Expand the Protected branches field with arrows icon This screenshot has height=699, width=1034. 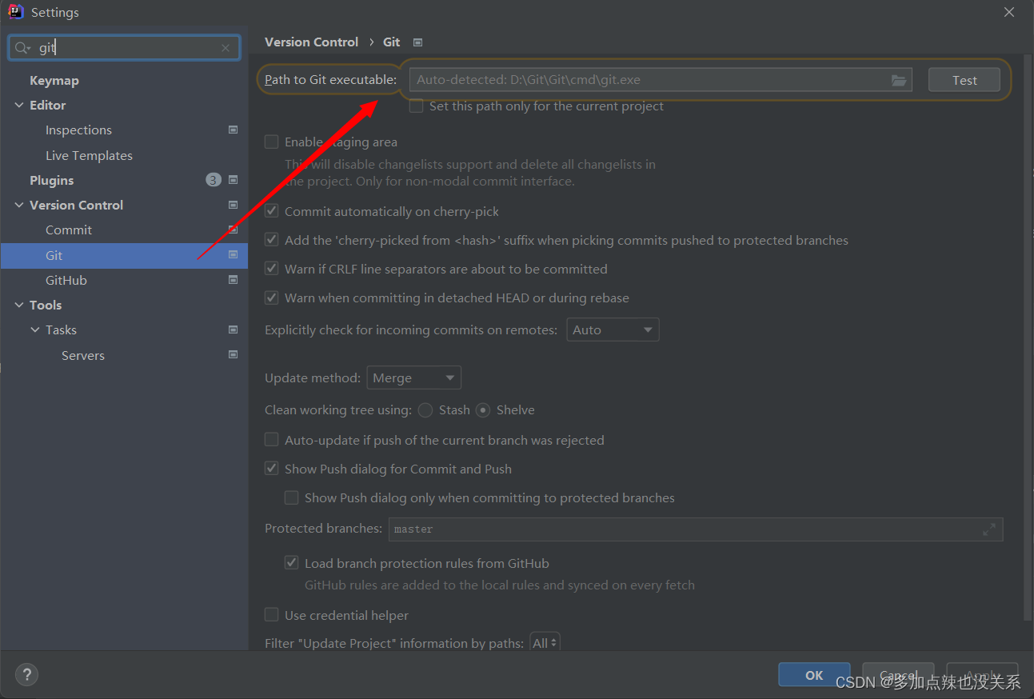(x=989, y=529)
